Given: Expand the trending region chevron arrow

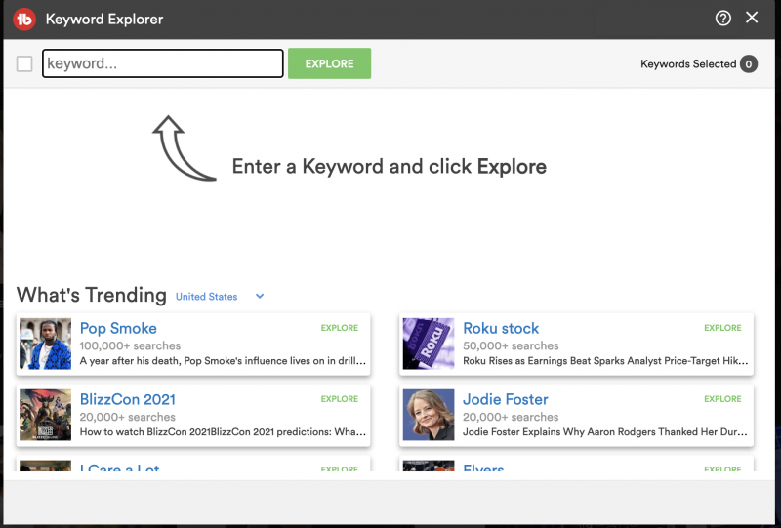Looking at the screenshot, I should coord(260,297).
